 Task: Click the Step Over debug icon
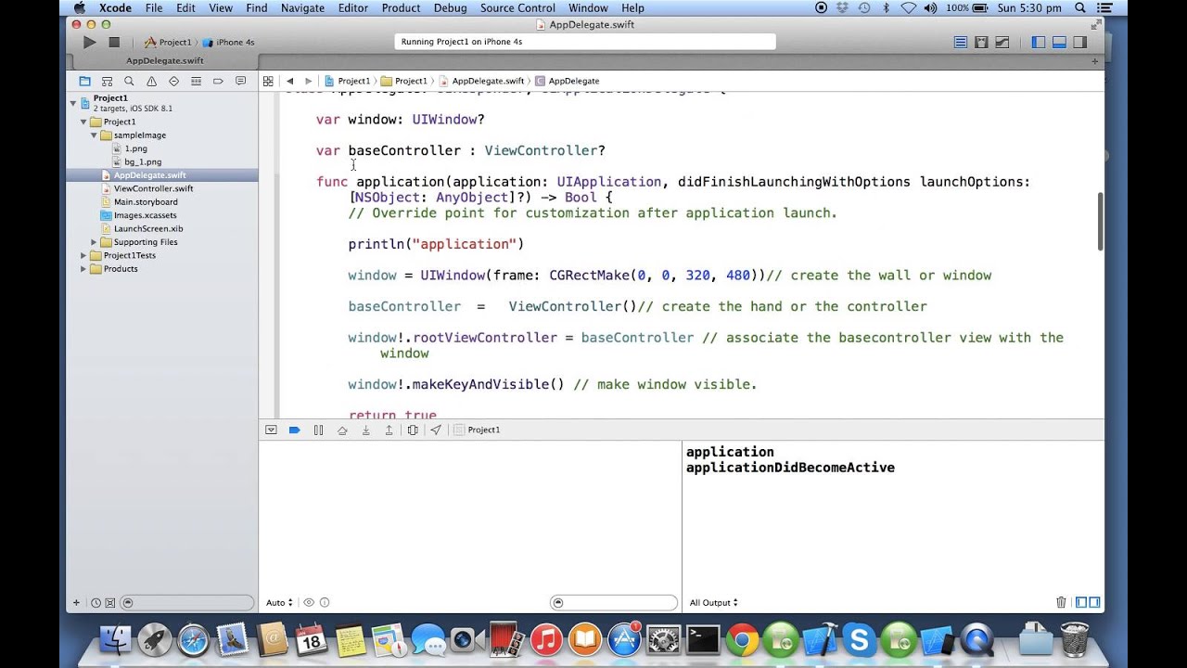[x=342, y=430]
